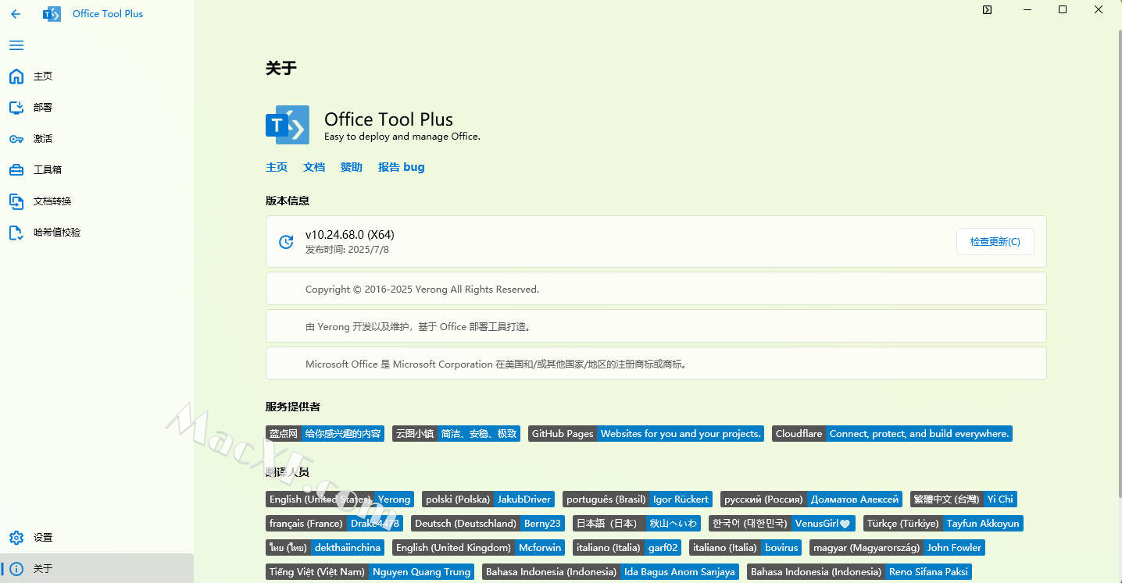This screenshot has height=583, width=1122.
Task: Click the polski (Polska) JakubDriver badge
Action: [x=488, y=499]
